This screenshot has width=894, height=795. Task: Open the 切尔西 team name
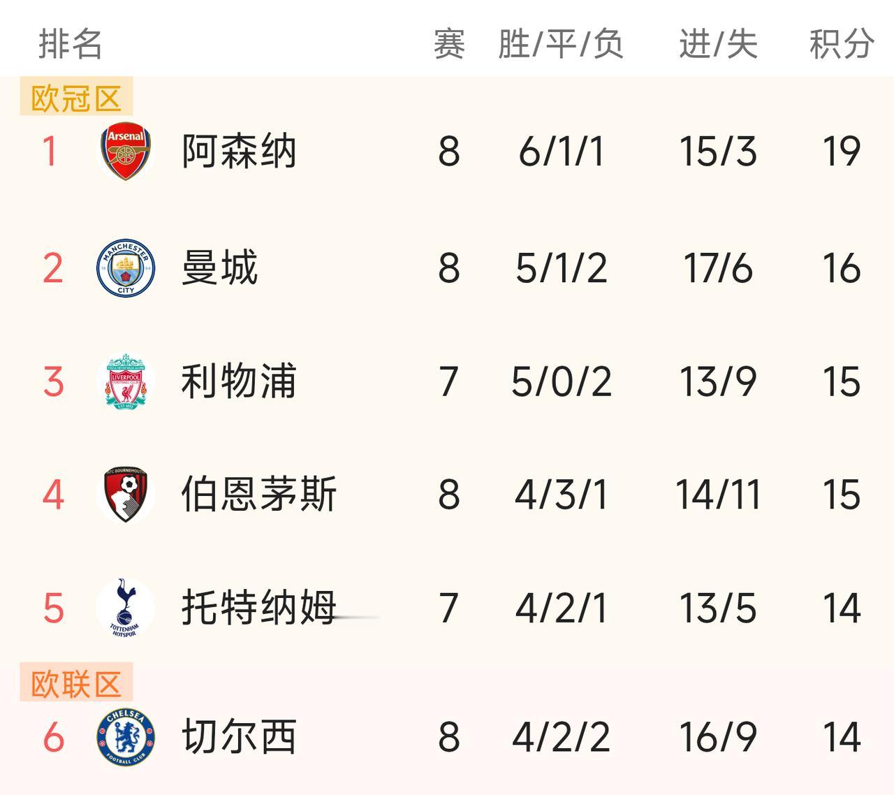tap(239, 737)
